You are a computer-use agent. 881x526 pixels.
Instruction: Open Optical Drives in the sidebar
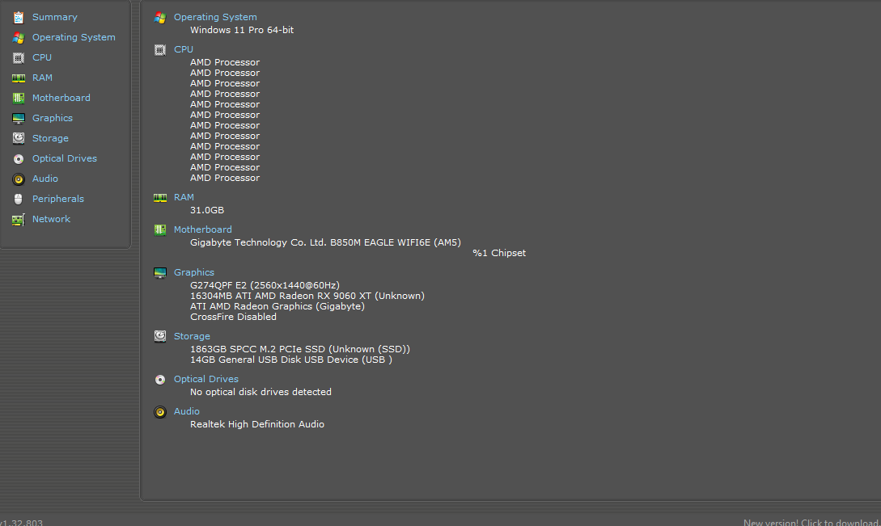[x=65, y=159]
